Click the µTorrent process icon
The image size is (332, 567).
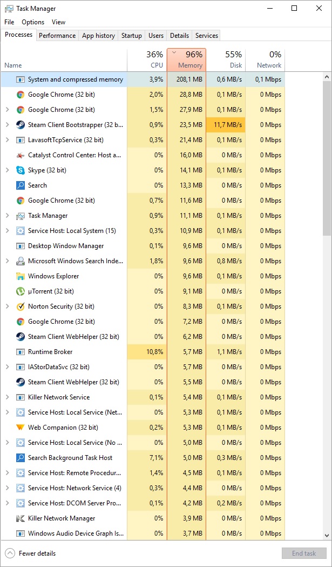21,291
